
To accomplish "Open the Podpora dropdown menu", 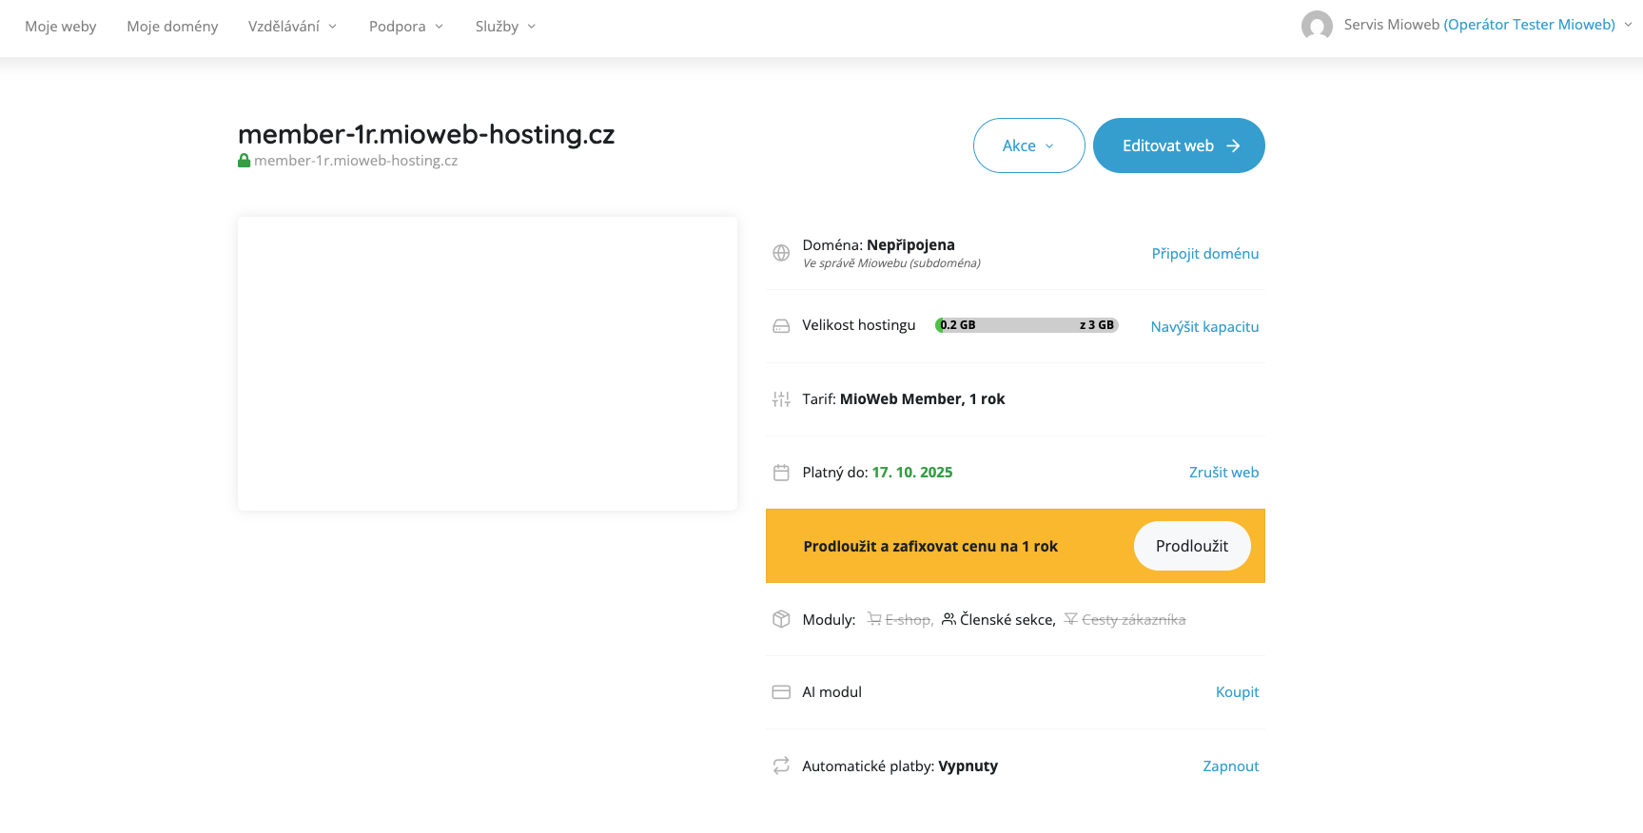I will 405,27.
